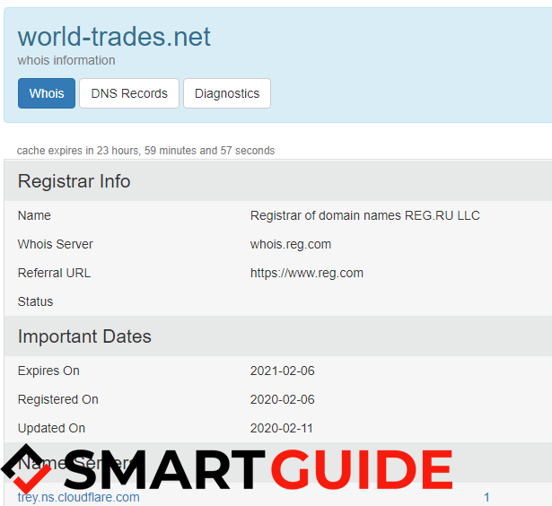Click the 'Referral URL' row label
This screenshot has width=552, height=506.
coord(54,273)
